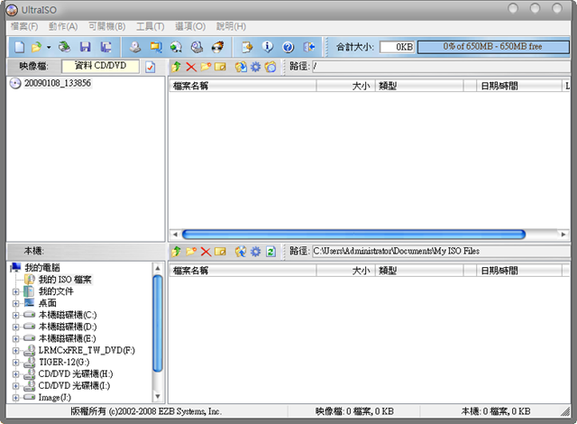Click the Extract icon in image toolbar
Screen dimensions: 577x424
point(241,67)
